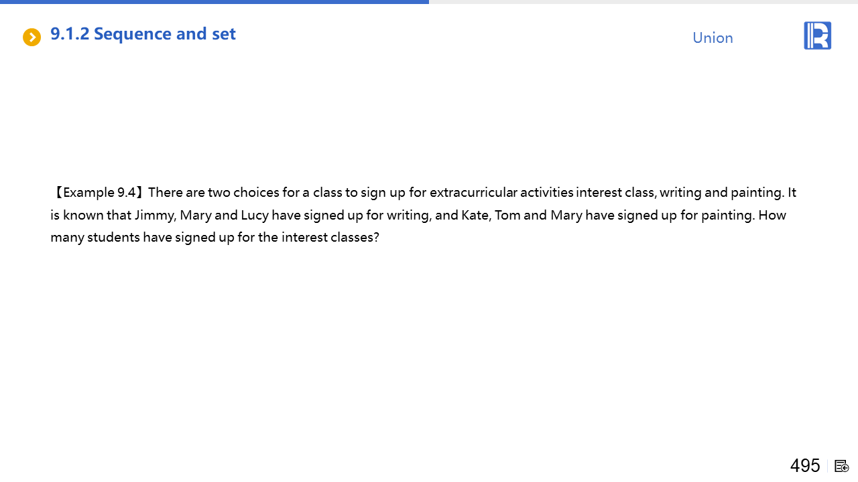The image size is (858, 482).
Task: Click the slide number 495
Action: pyautogui.click(x=804, y=465)
